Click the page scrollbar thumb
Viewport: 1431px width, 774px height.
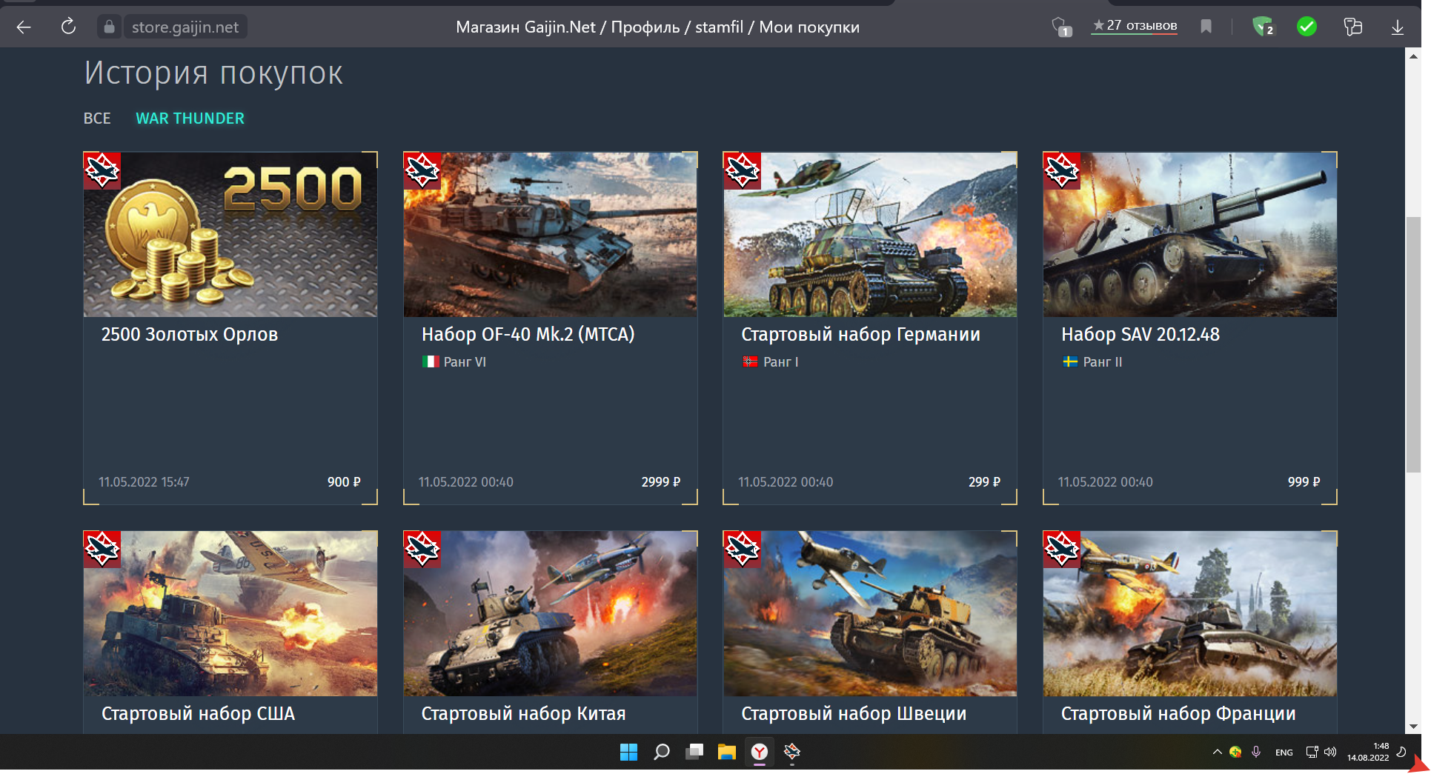click(1413, 344)
